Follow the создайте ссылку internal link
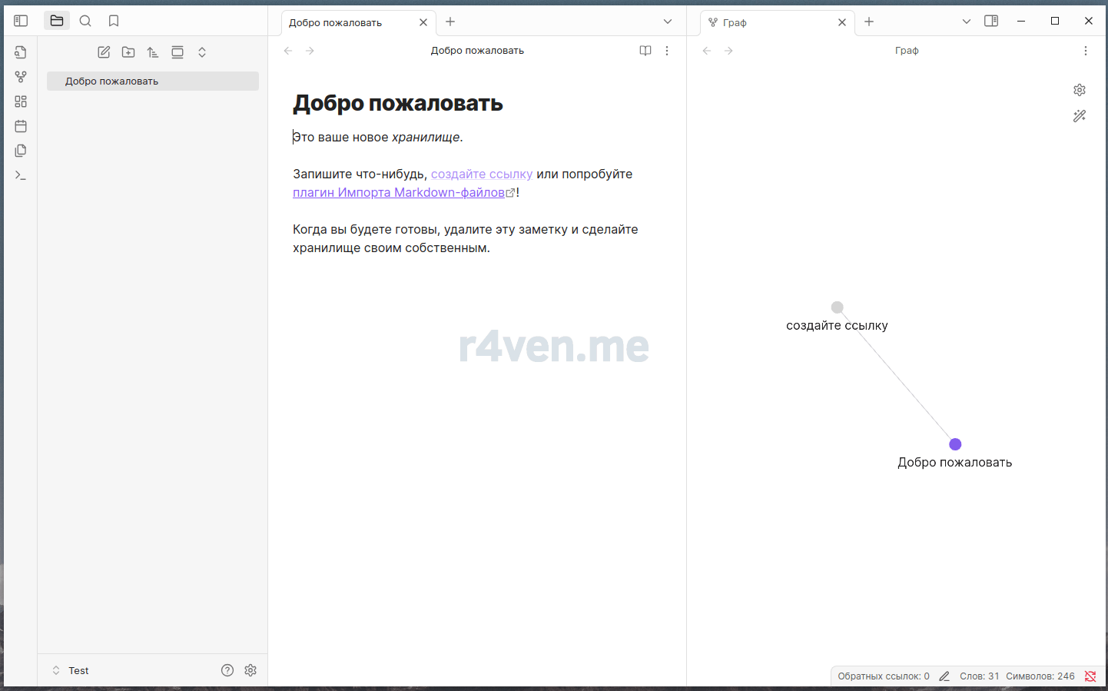The width and height of the screenshot is (1108, 691). (x=482, y=174)
